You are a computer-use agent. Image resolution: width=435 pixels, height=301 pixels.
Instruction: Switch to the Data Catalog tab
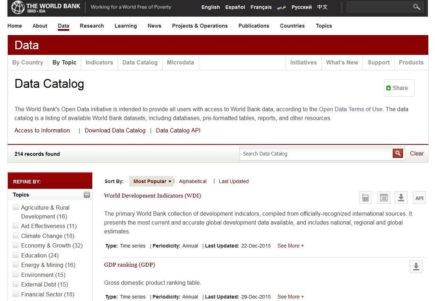pos(140,63)
